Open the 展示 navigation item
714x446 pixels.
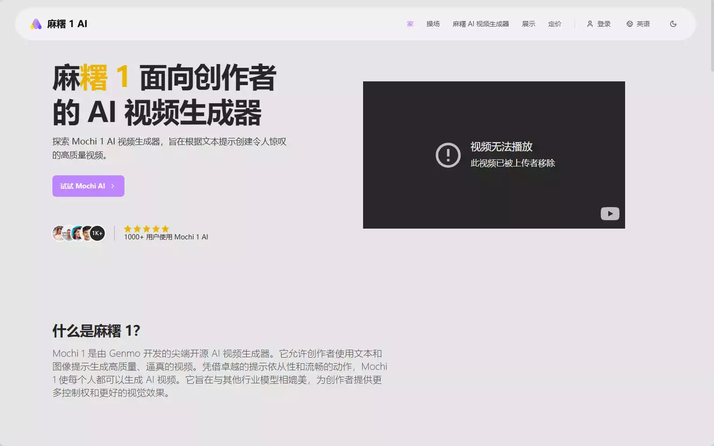pos(528,24)
